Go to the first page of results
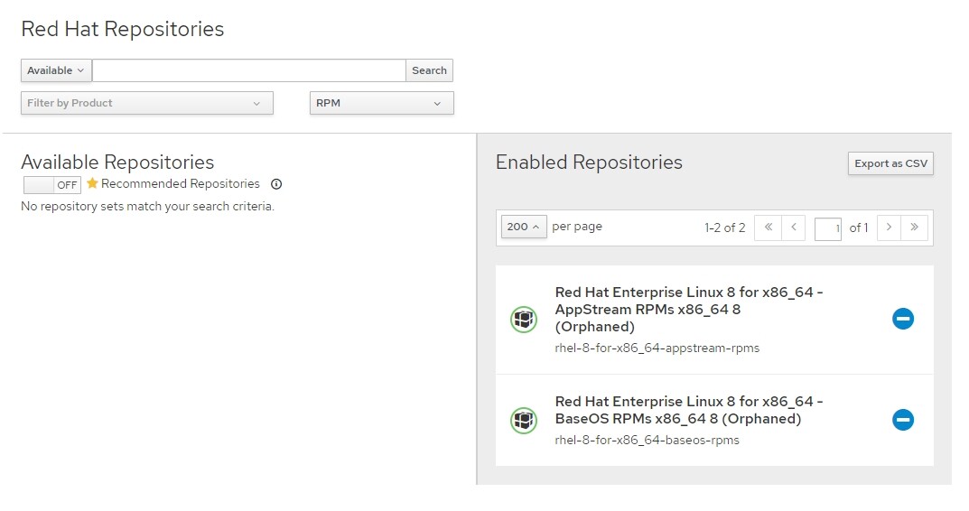 (x=769, y=228)
